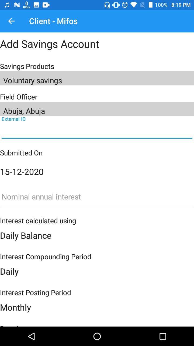
Task: Click the alarm clock icon in status bar
Action: (x=124, y=5)
